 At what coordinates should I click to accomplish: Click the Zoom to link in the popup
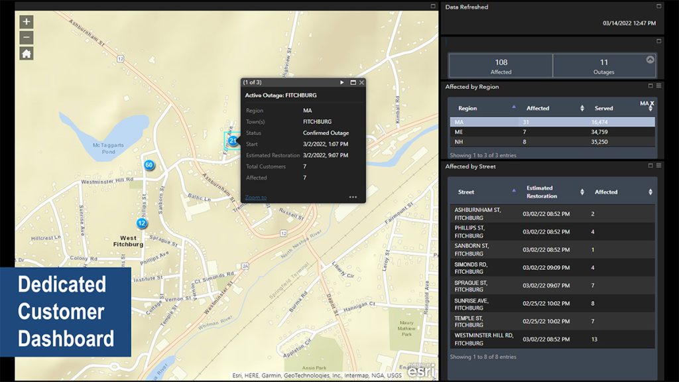(255, 197)
